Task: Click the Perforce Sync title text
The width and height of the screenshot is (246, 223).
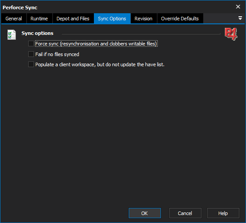Action: point(20,8)
